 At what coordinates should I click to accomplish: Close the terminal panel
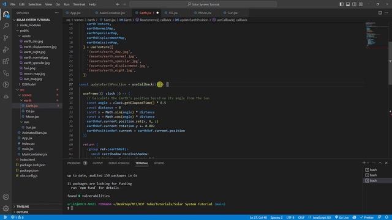pyautogui.click(x=386, y=163)
